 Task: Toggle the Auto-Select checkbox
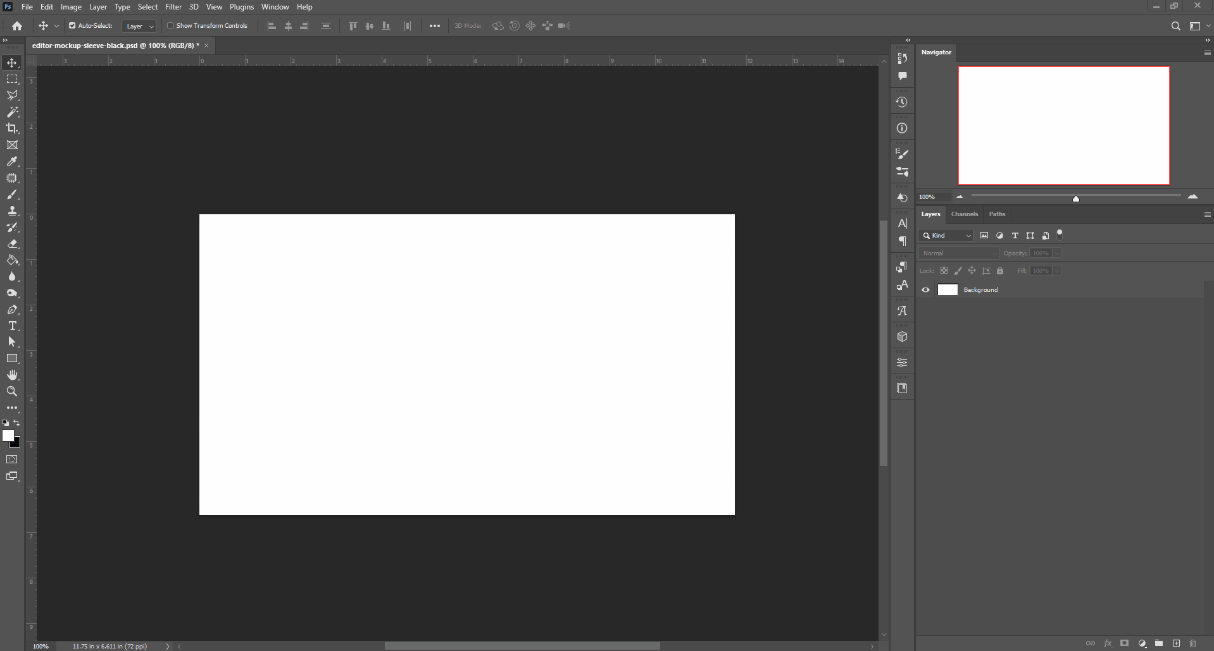[x=72, y=26]
